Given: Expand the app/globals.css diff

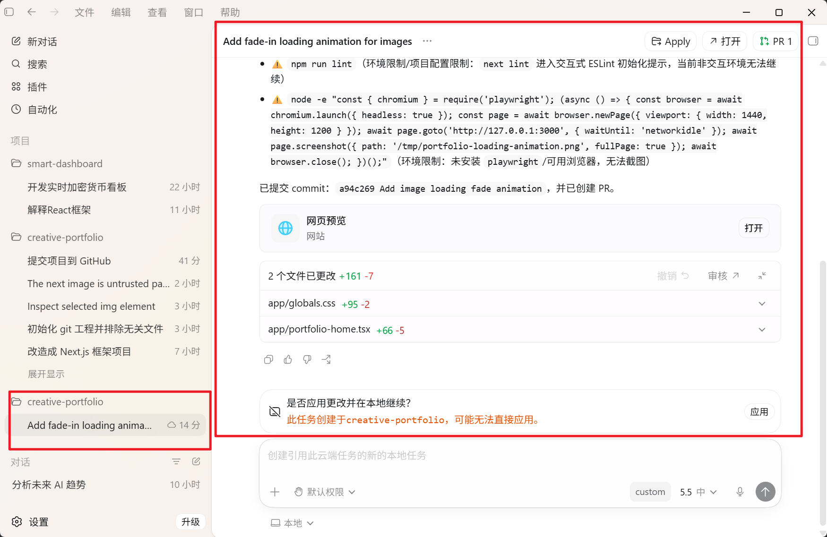Looking at the screenshot, I should 762,304.
